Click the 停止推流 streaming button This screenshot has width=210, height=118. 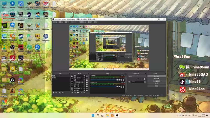coord(156,76)
